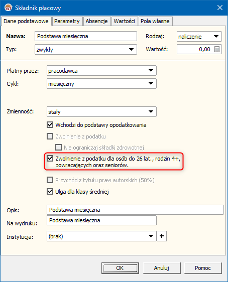
Task: Toggle Wchodzi do podstawy opodatkowania checkbox
Action: [x=50, y=125]
